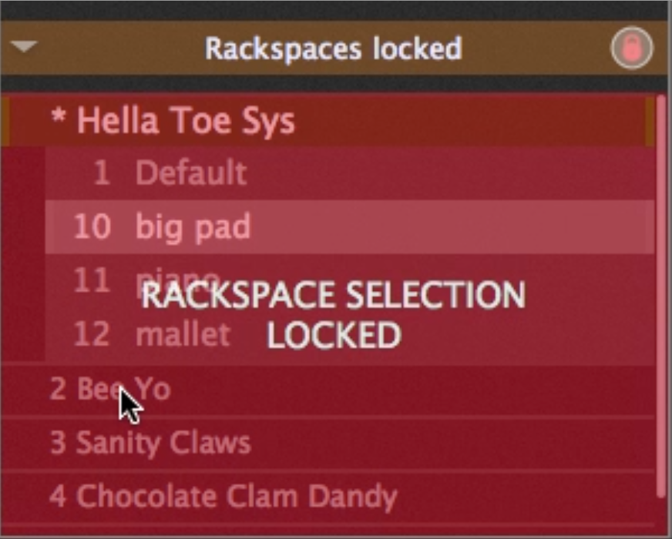Switch to the Bee Yo rackspace

pyautogui.click(x=328, y=389)
